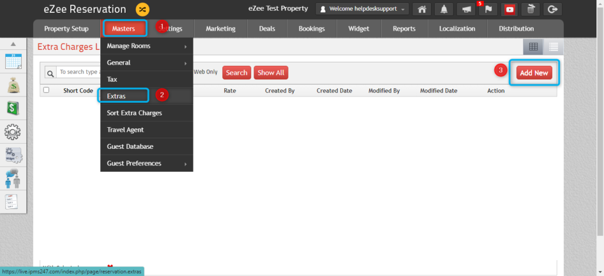Screen dimensions: 604x276
Task: Choose Travel Agent menu entry
Action: tap(147, 130)
